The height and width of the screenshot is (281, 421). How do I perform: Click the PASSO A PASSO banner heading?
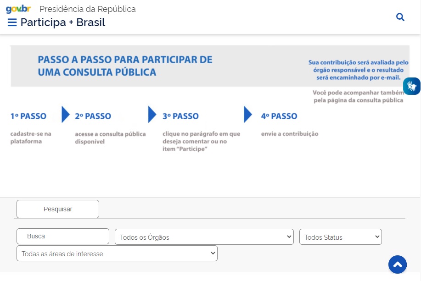(x=125, y=65)
